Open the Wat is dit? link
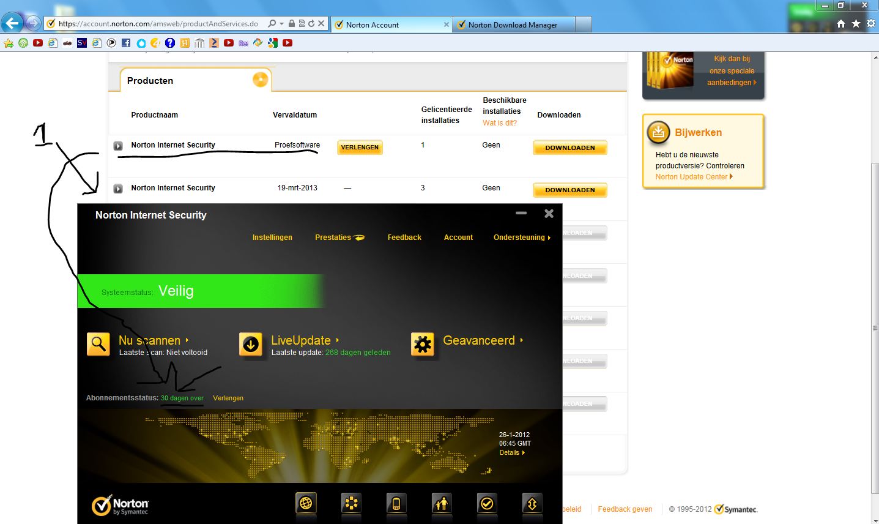This screenshot has width=879, height=524. [x=500, y=123]
